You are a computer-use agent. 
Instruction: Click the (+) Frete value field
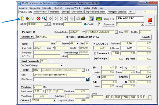coord(144,59)
